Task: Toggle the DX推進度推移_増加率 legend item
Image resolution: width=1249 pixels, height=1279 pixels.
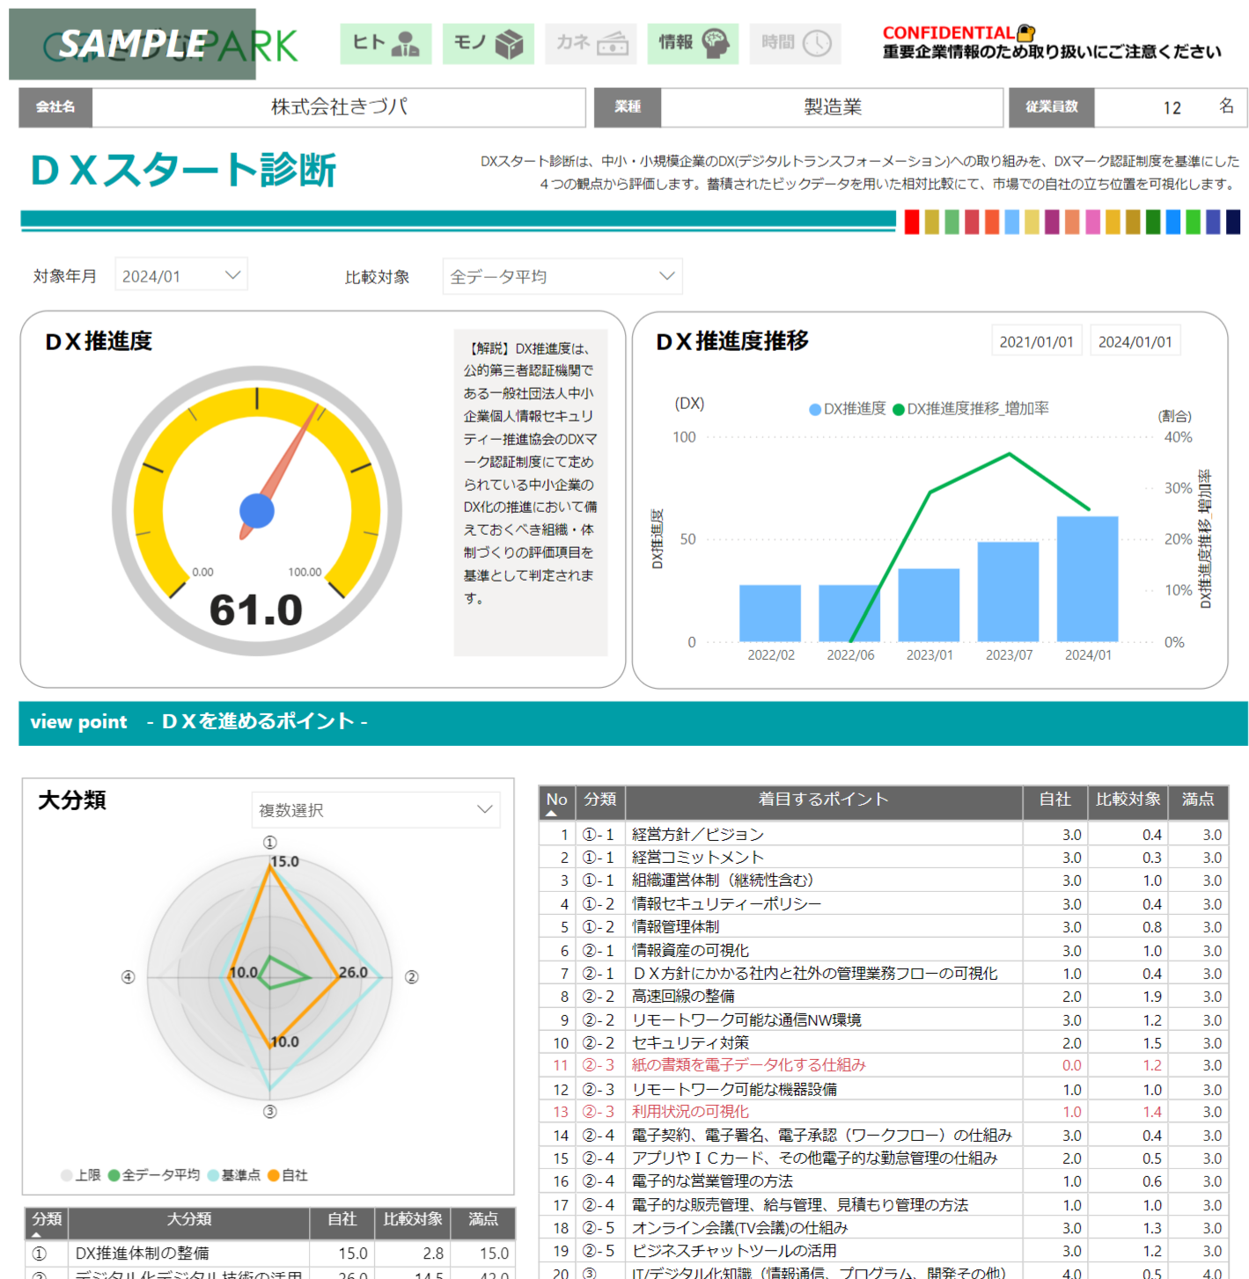Action: 971,408
